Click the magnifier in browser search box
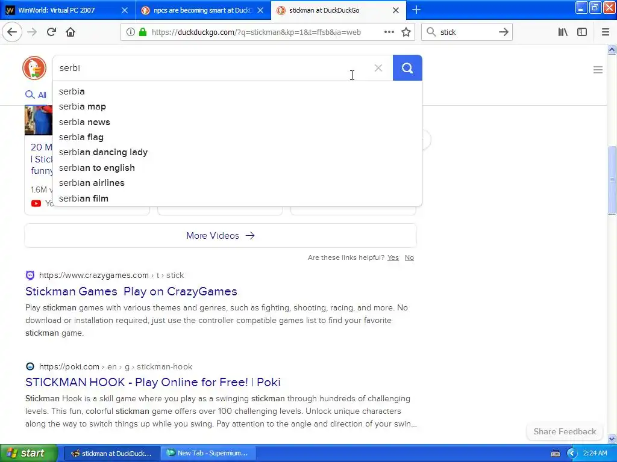Screen dimensions: 617x462 [x=431, y=32]
